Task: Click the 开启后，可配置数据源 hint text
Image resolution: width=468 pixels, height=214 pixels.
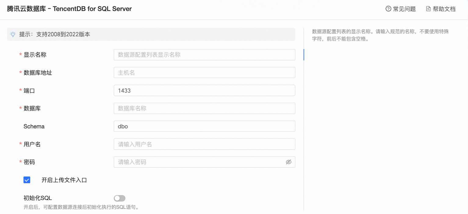Action: coord(81,208)
